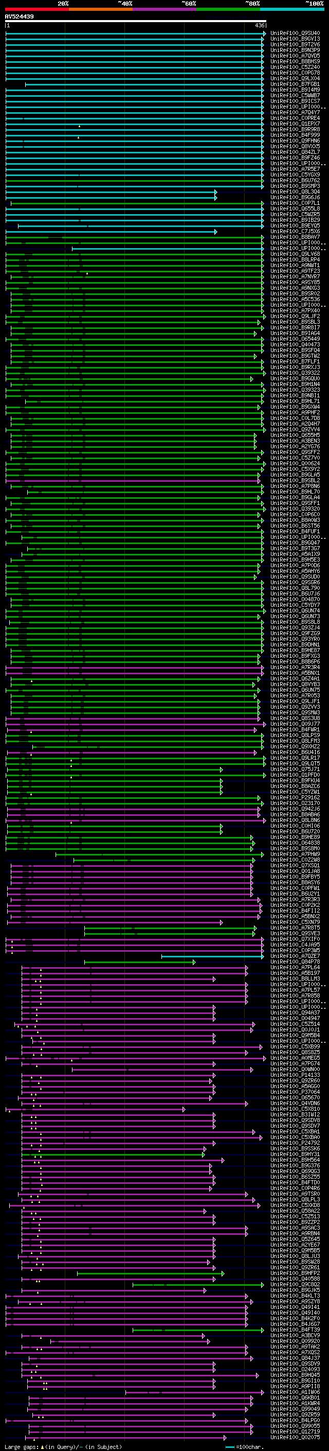Select the UniRef100_Q7XSQ1 label
Screen dimensions: 329x1451
[x=295, y=865]
